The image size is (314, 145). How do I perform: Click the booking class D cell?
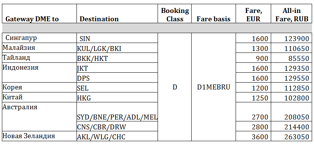coord(175,87)
